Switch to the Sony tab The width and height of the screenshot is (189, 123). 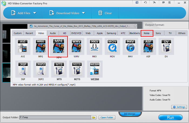(158, 33)
